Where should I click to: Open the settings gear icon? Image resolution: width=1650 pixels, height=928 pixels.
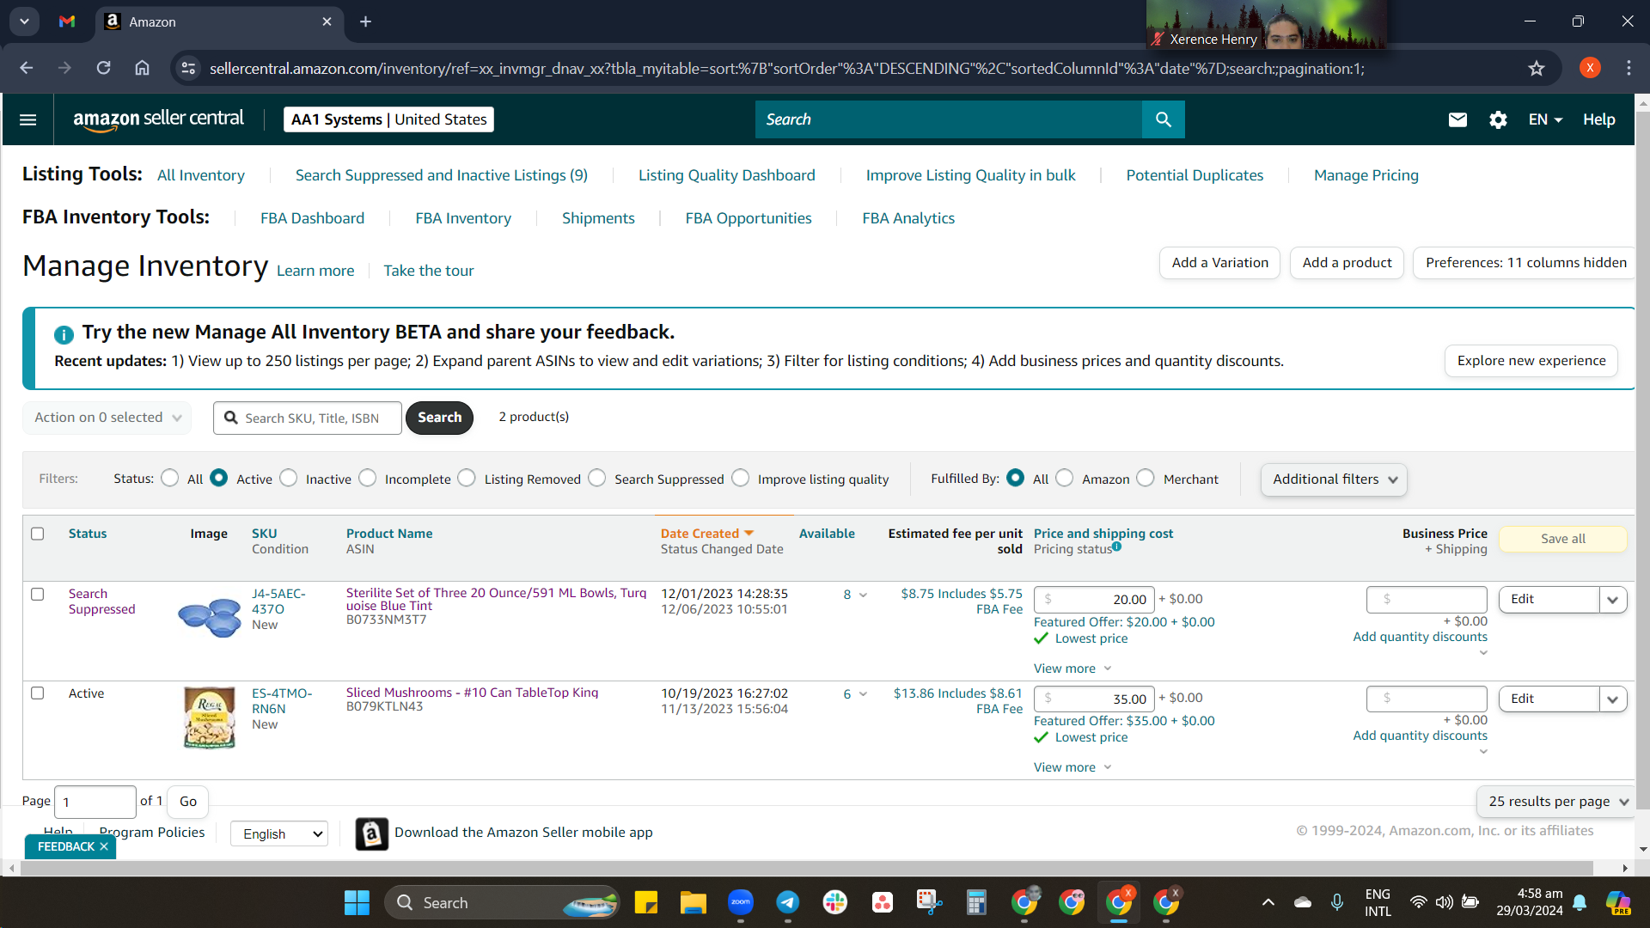(x=1498, y=119)
